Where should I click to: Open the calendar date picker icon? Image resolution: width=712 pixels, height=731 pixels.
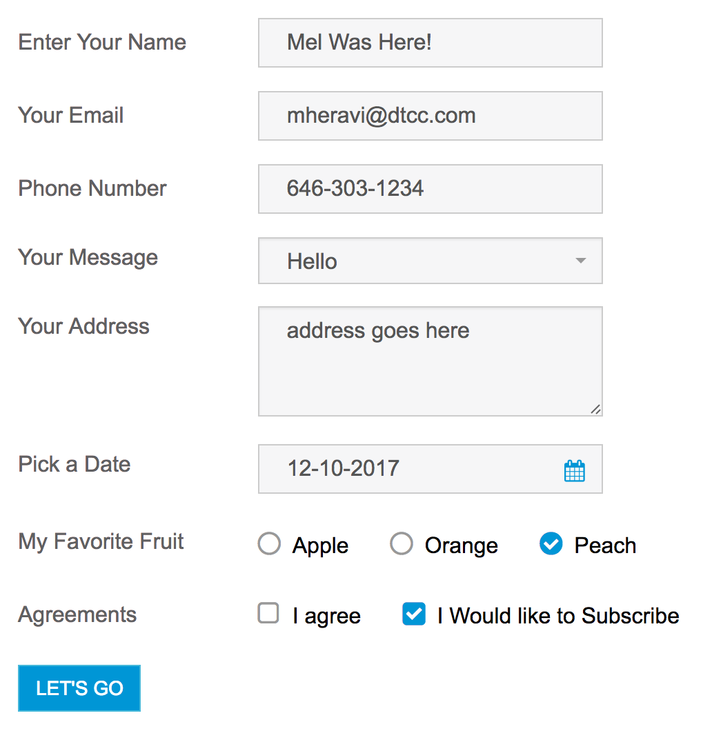(574, 470)
